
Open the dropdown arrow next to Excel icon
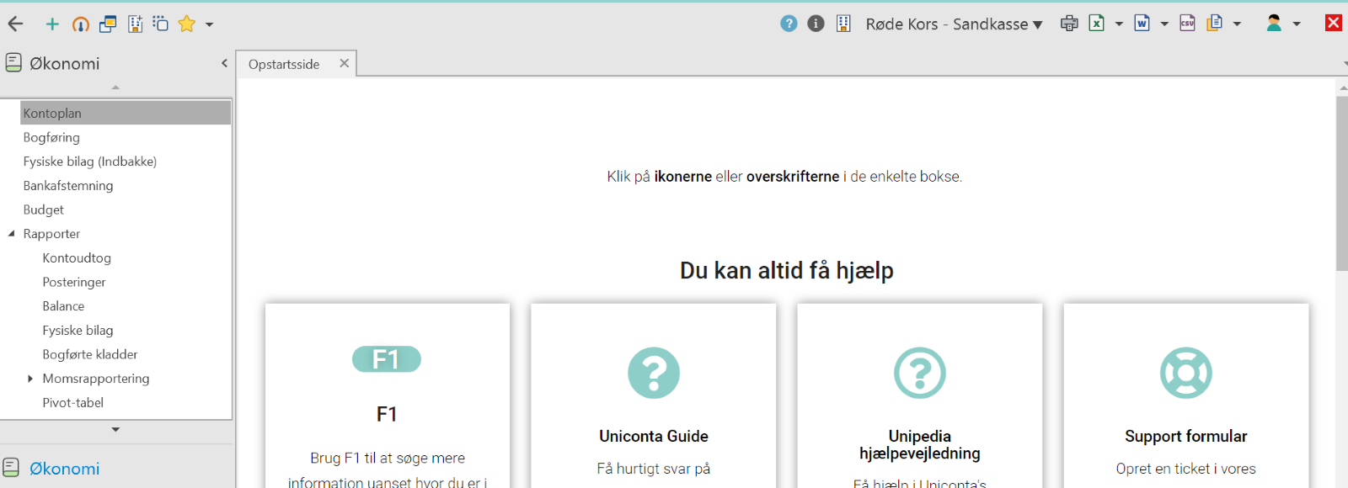tap(1119, 24)
